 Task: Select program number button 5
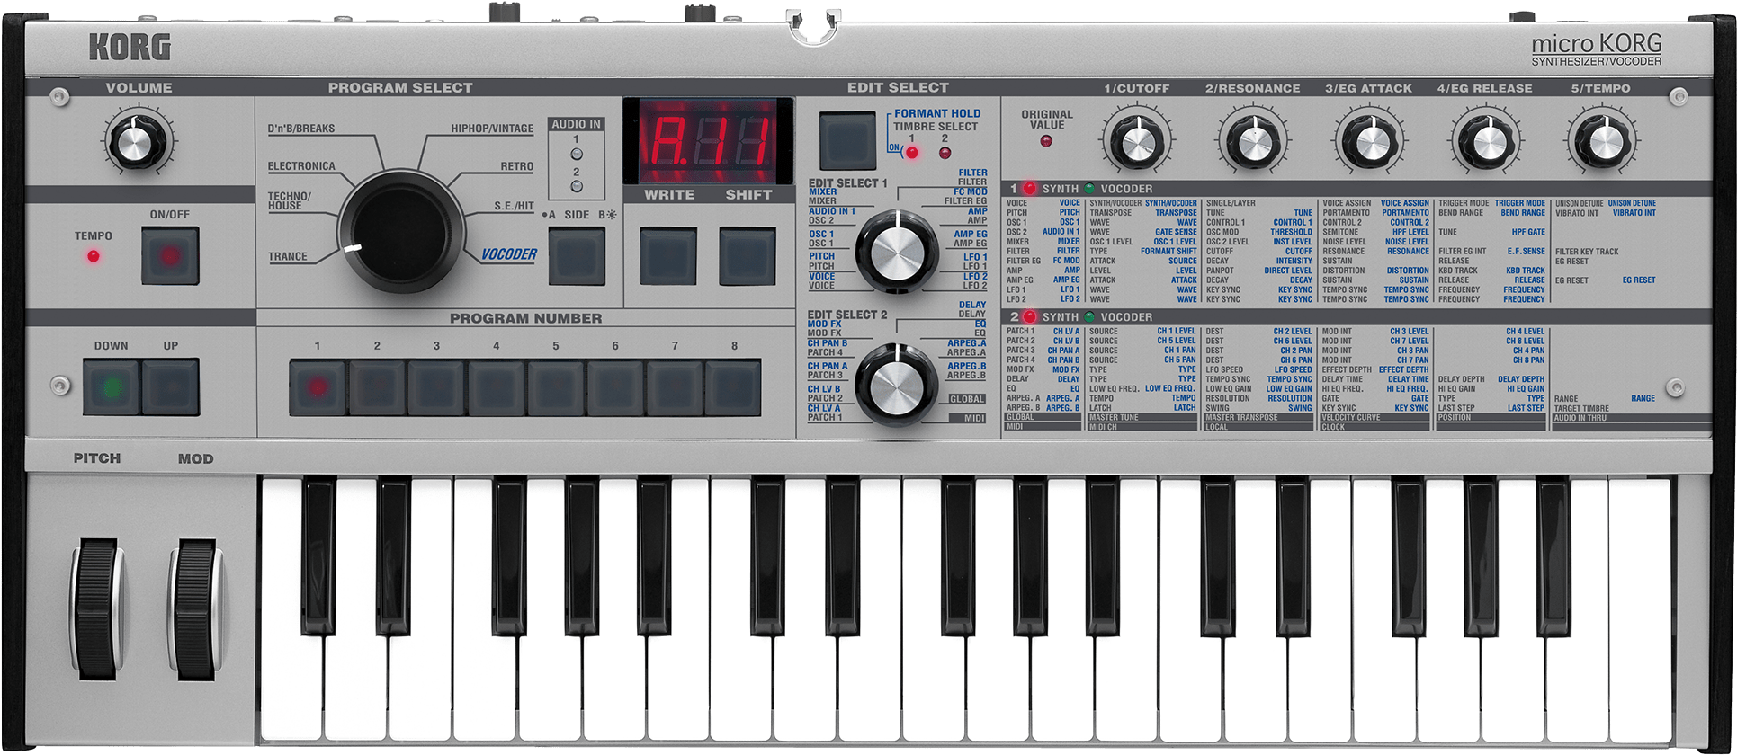[555, 387]
